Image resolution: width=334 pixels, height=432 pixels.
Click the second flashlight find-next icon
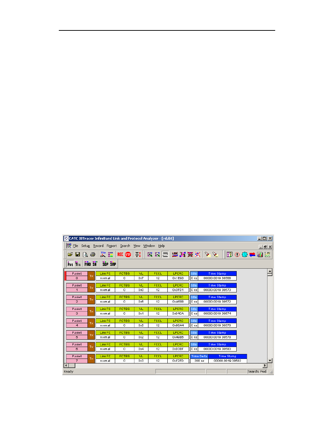point(215,255)
